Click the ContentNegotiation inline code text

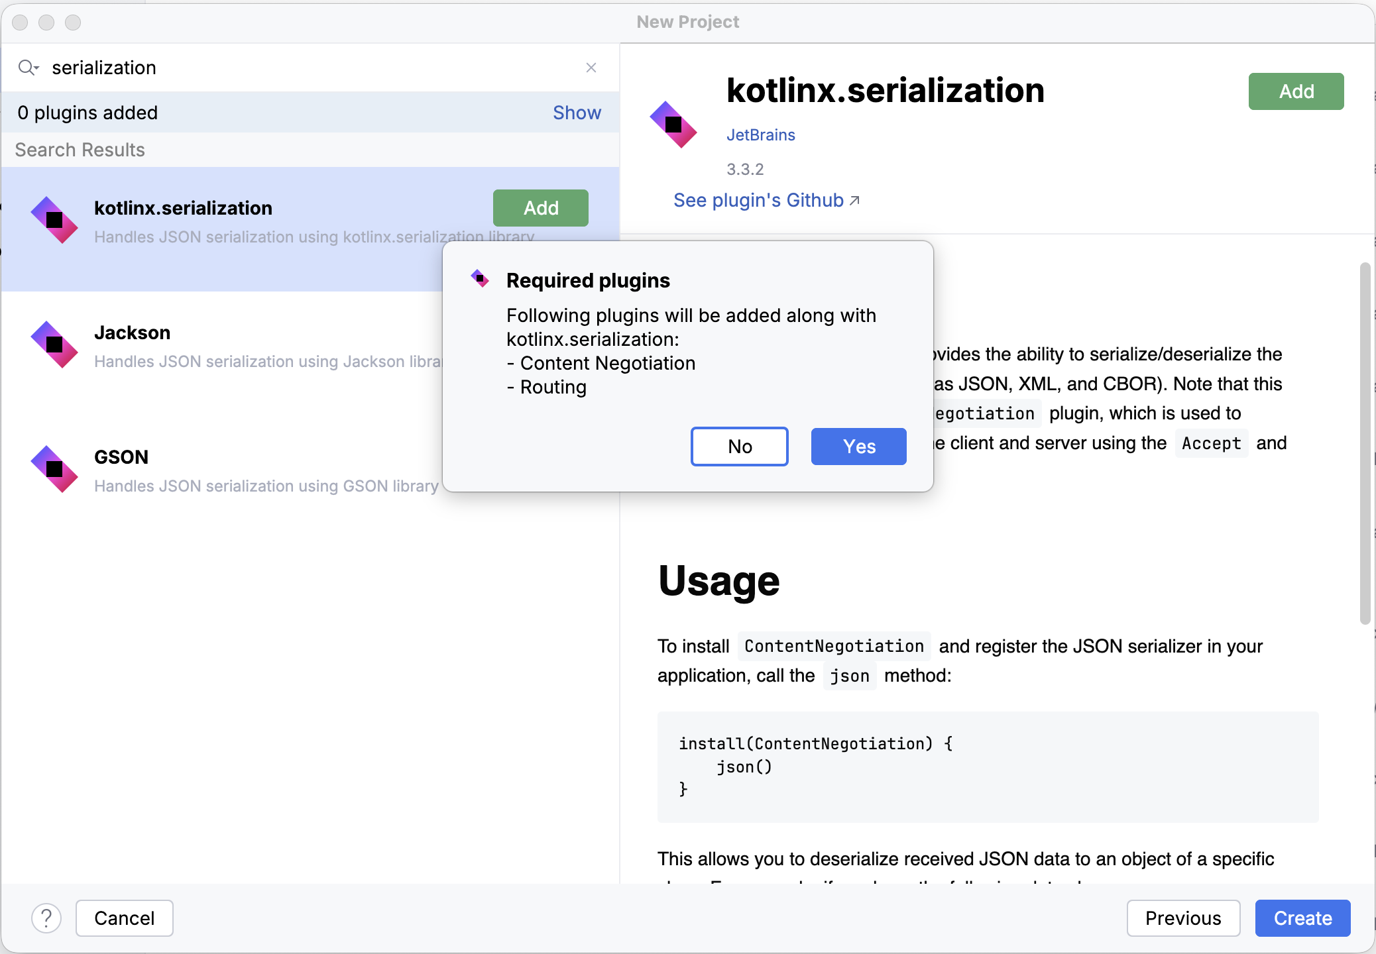coord(834,646)
